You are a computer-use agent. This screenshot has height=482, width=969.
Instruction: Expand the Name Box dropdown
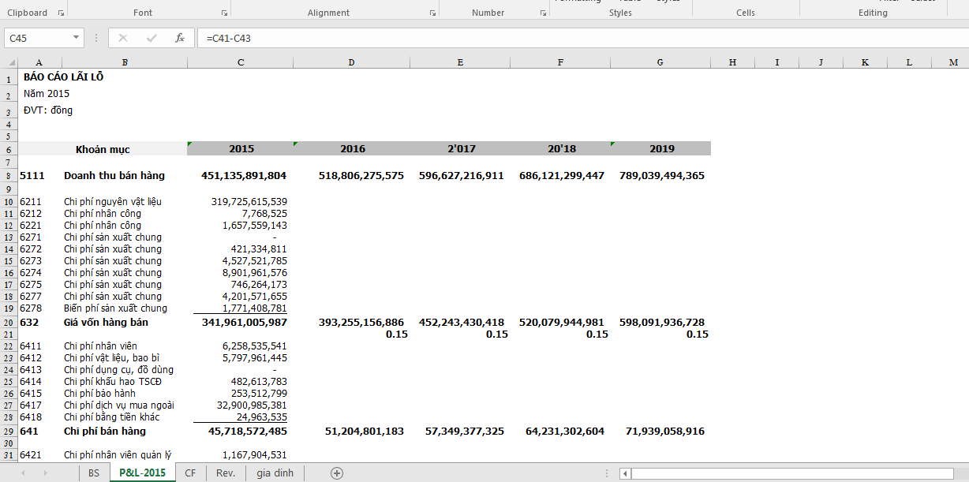coord(77,38)
